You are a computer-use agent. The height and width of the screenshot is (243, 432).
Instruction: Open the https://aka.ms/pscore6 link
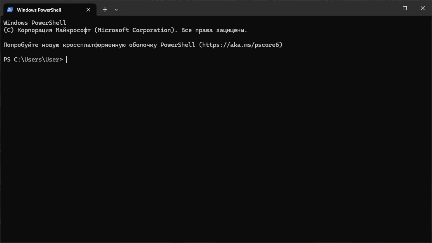pyautogui.click(x=241, y=45)
